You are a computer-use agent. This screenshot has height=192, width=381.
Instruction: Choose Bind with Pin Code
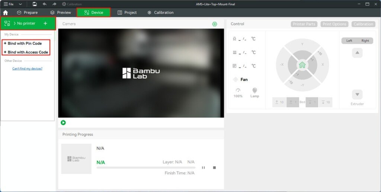23,43
